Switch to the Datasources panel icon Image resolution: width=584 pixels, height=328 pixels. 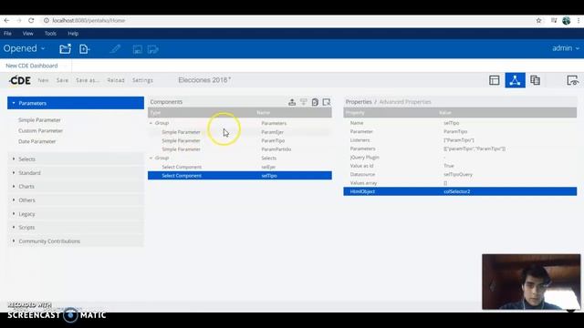(x=536, y=80)
